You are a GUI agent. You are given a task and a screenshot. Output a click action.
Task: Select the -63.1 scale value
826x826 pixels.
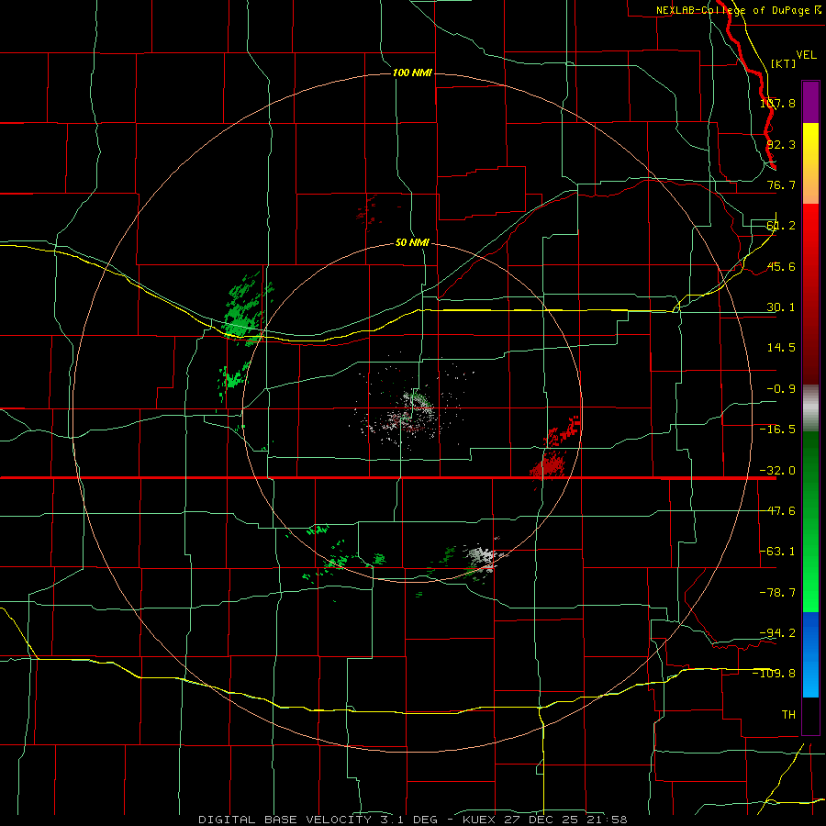777,552
